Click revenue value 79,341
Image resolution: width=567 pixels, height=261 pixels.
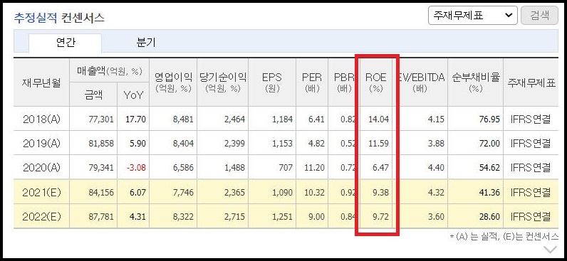(101, 168)
